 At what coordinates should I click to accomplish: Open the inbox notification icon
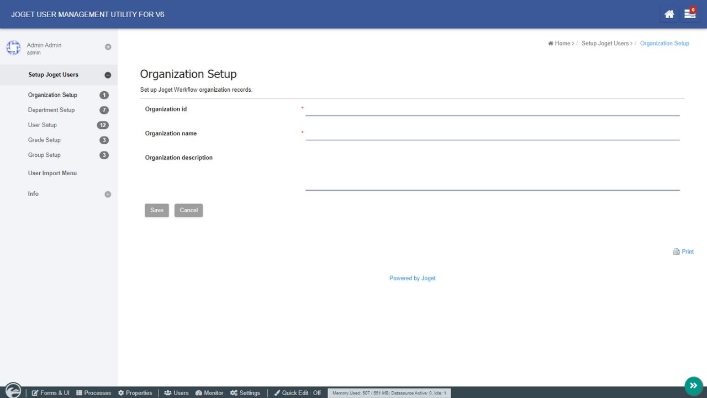(689, 14)
